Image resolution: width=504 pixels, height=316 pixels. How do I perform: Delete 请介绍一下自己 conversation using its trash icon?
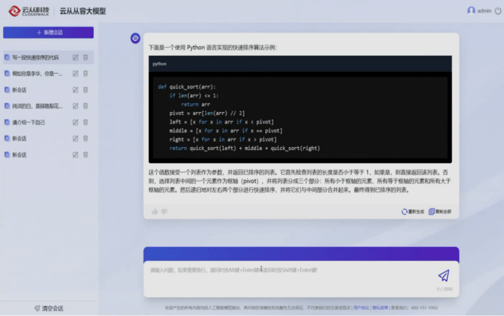click(x=85, y=122)
